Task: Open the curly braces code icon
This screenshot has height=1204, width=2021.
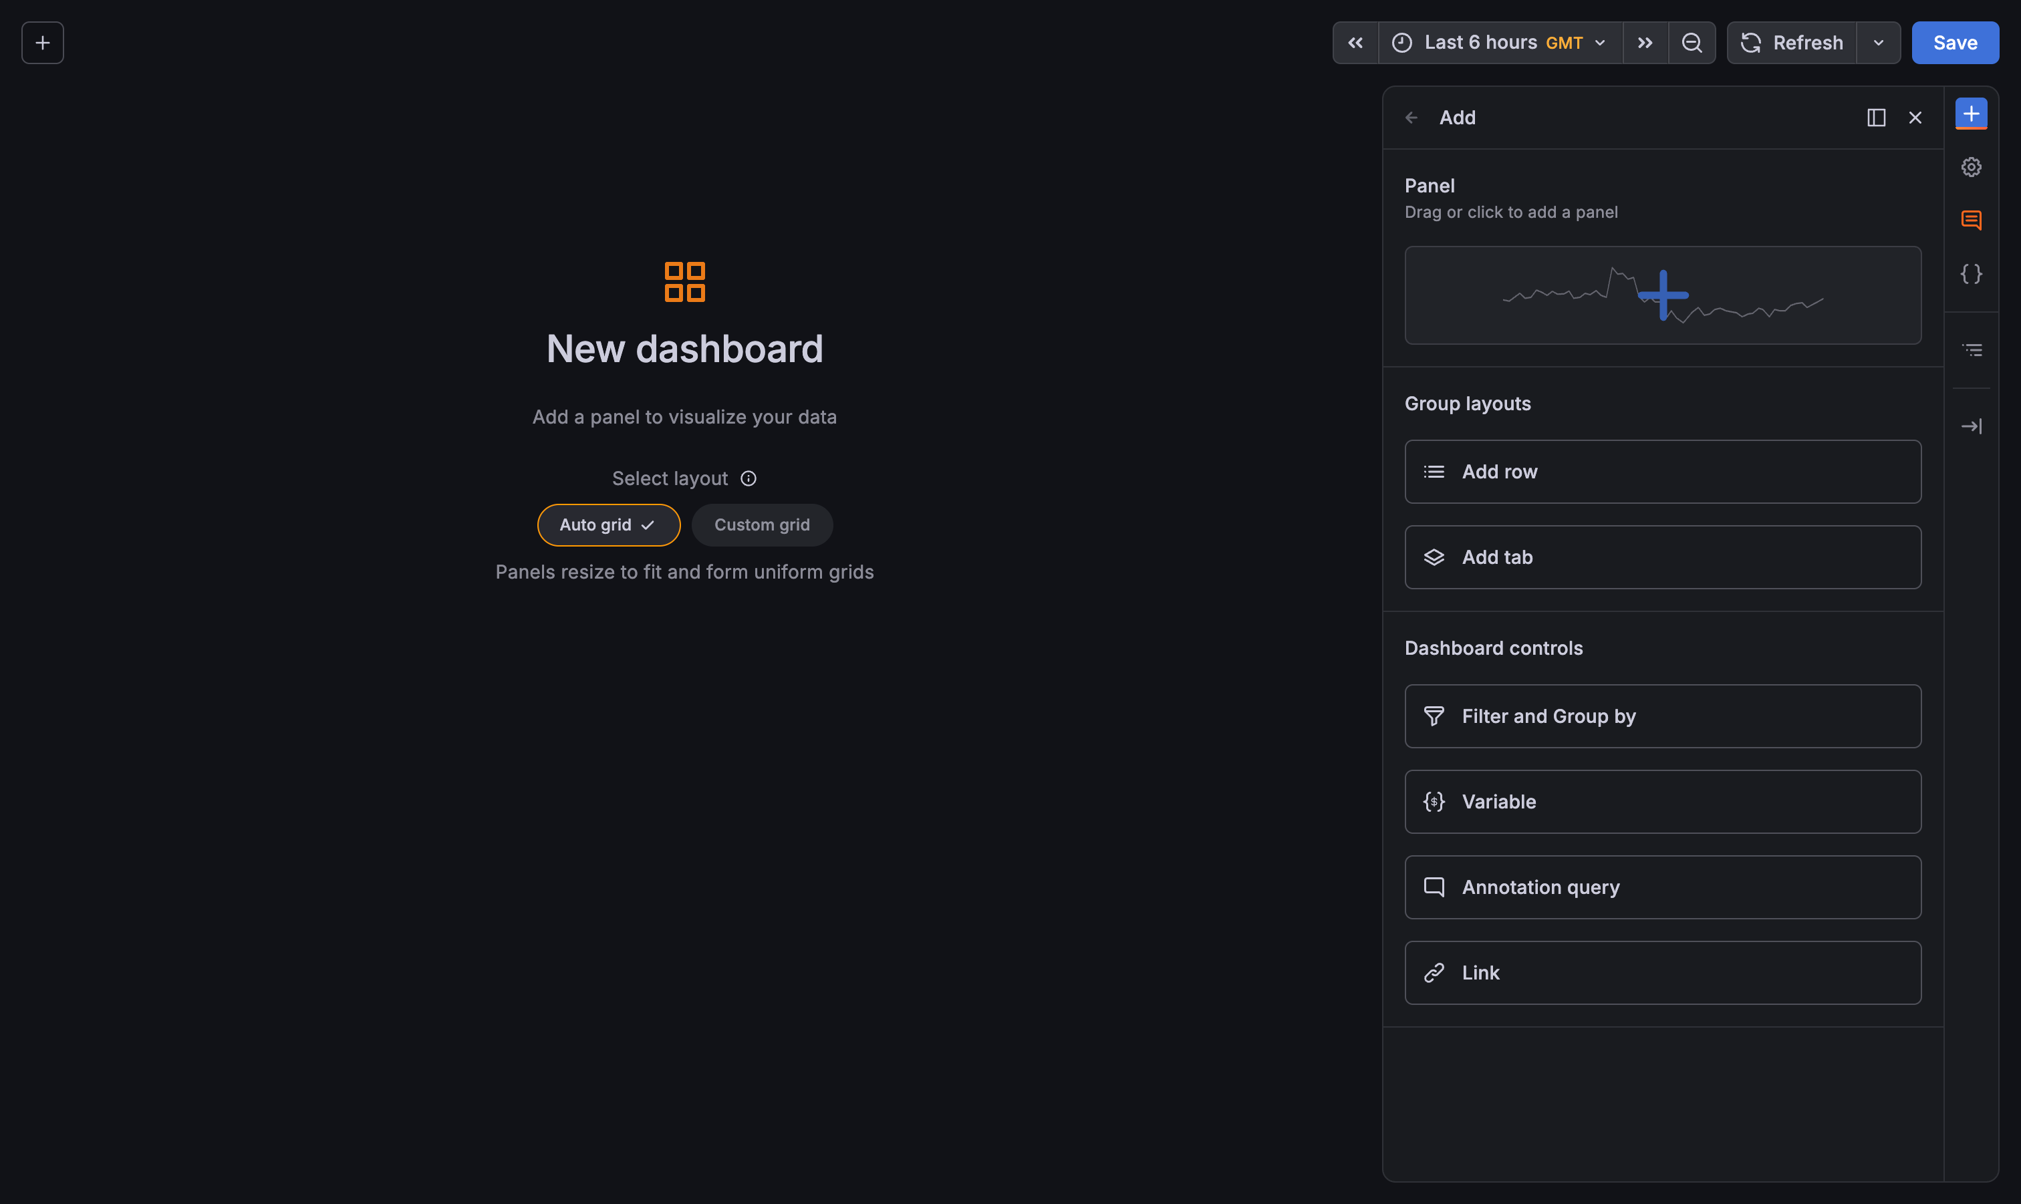Action: (x=1972, y=273)
